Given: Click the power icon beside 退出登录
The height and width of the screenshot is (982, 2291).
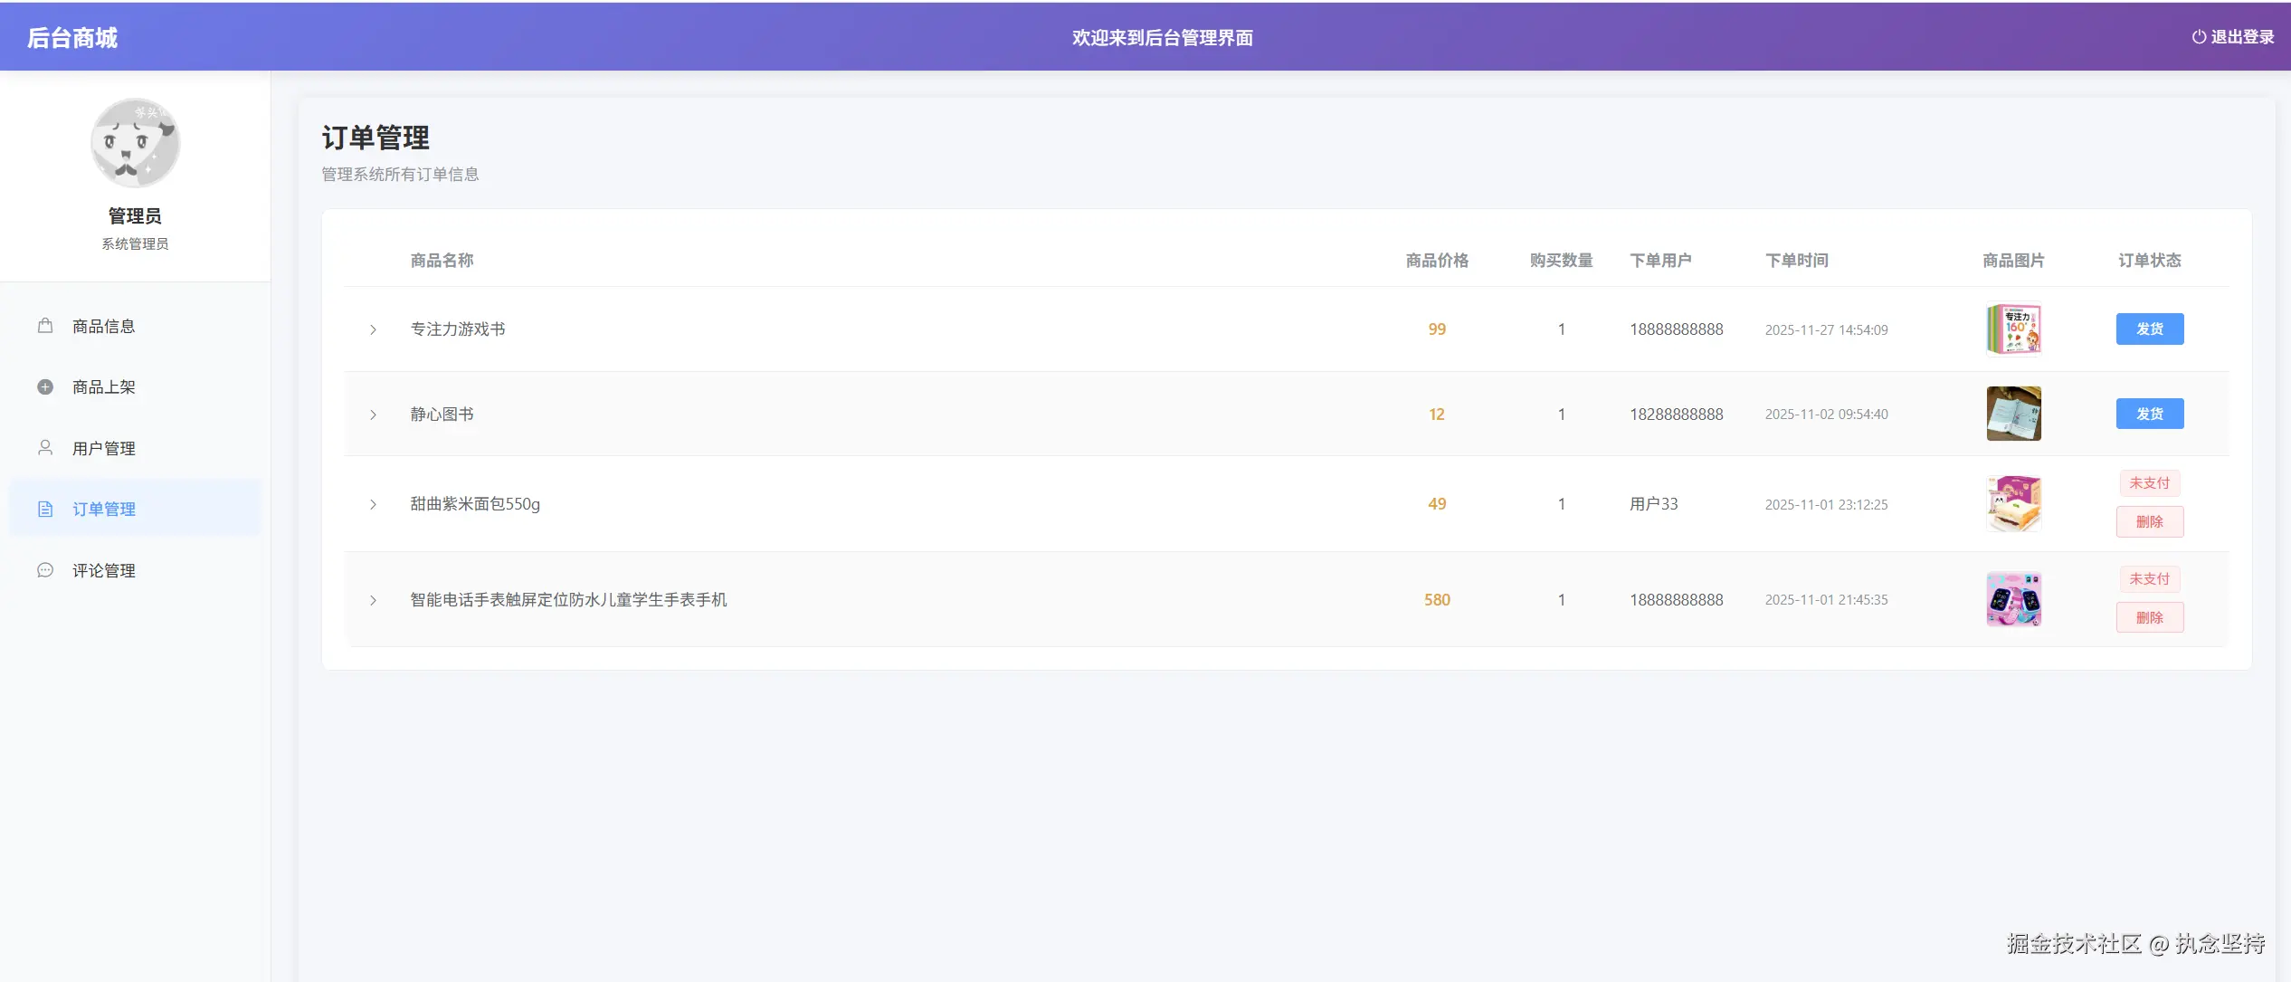Looking at the screenshot, I should click(2199, 37).
